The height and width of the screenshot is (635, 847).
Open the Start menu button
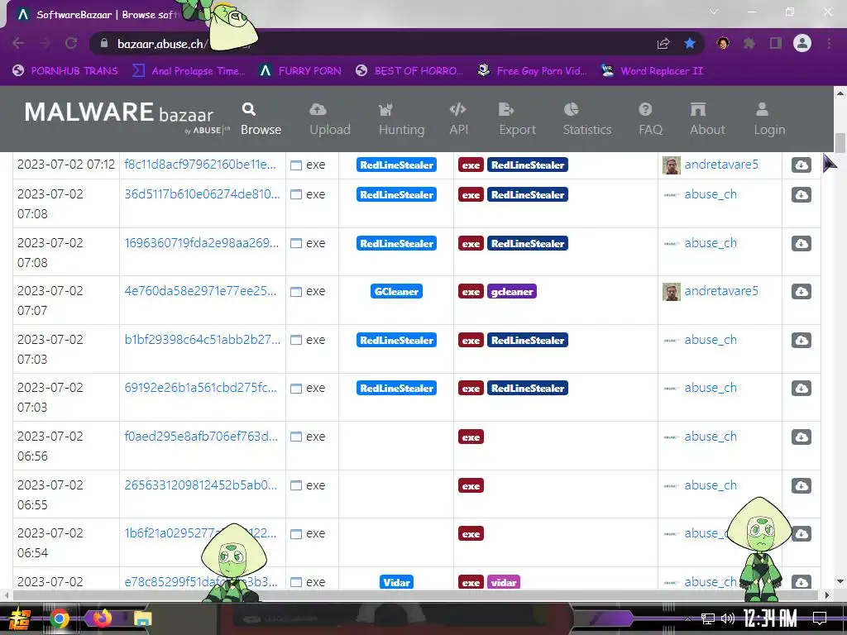[18, 618]
